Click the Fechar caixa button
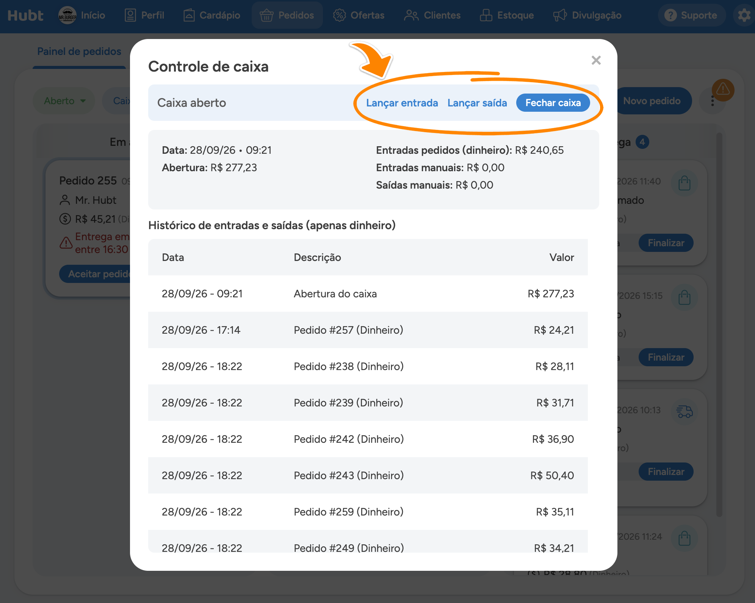This screenshot has width=755, height=603. (553, 103)
